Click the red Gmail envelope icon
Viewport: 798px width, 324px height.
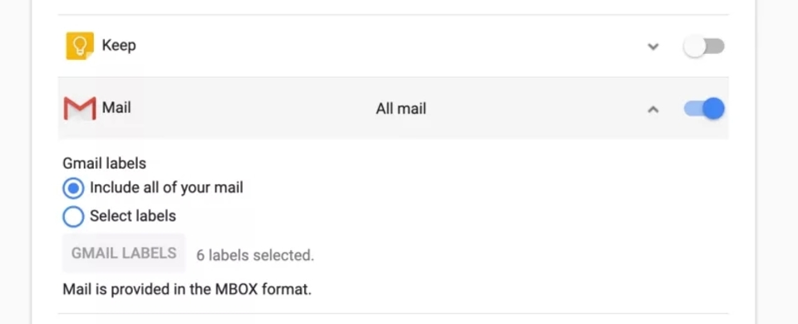tap(80, 108)
